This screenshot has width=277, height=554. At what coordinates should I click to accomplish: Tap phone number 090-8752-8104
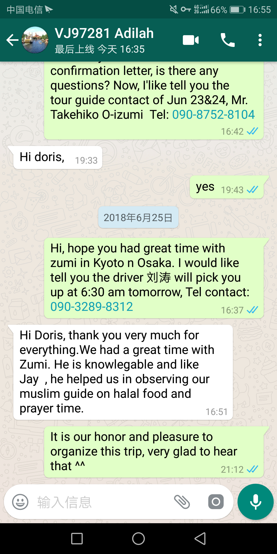pyautogui.click(x=213, y=114)
